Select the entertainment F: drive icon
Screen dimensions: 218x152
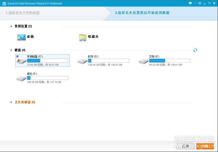[21, 79]
